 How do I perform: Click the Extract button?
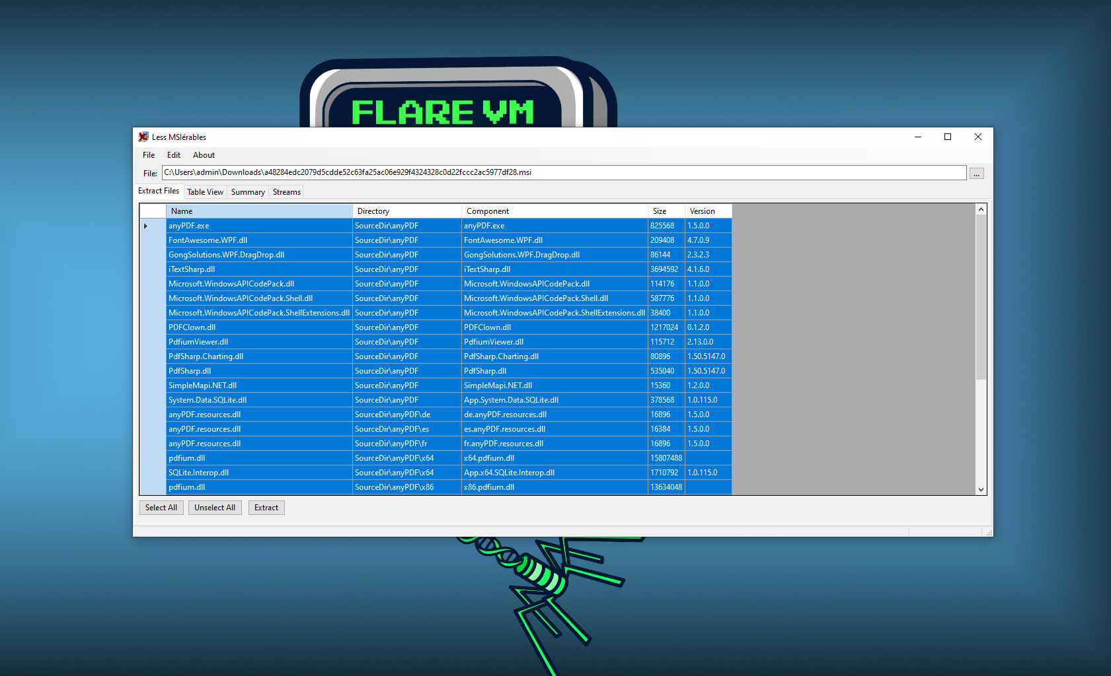click(266, 508)
